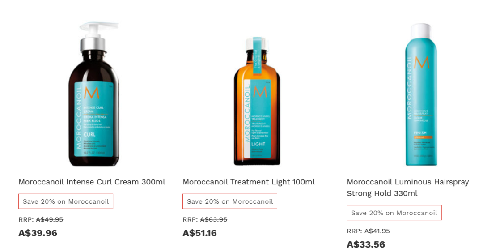Viewport: 483px width, 252px height.
Task: Open Moroccanoil Treatment Light 100ml title
Action: click(x=249, y=182)
